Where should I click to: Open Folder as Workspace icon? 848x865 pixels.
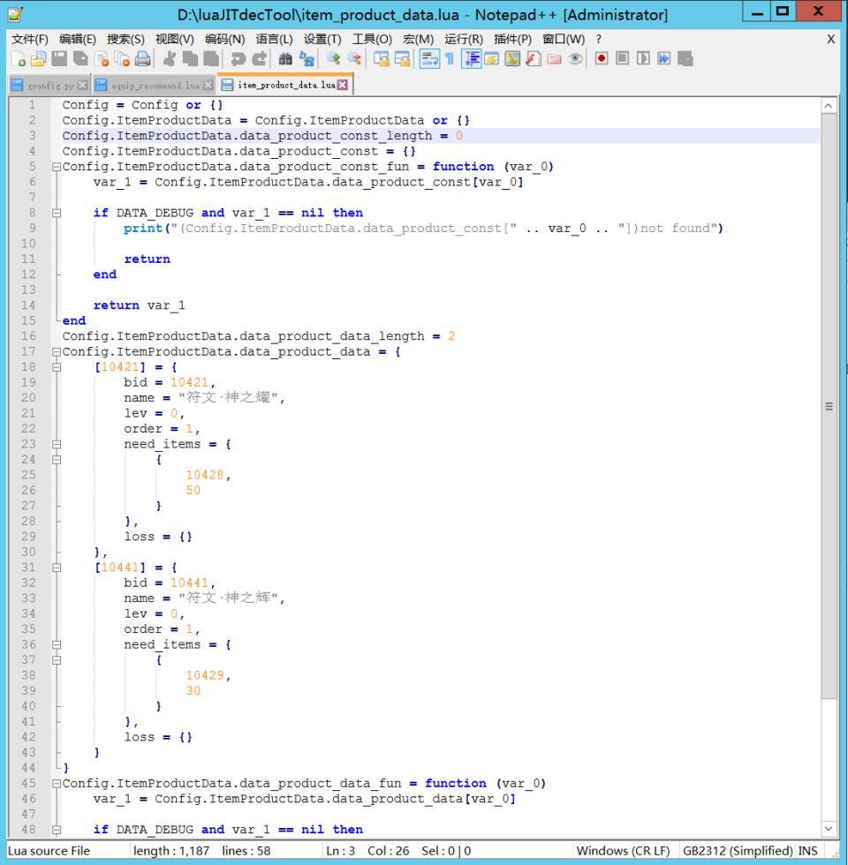[x=555, y=59]
